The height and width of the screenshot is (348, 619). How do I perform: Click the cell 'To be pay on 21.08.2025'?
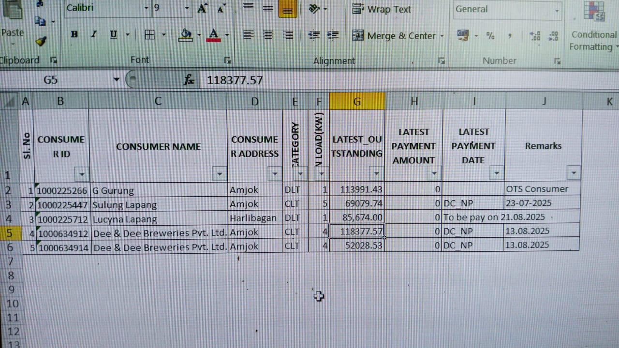click(x=494, y=217)
